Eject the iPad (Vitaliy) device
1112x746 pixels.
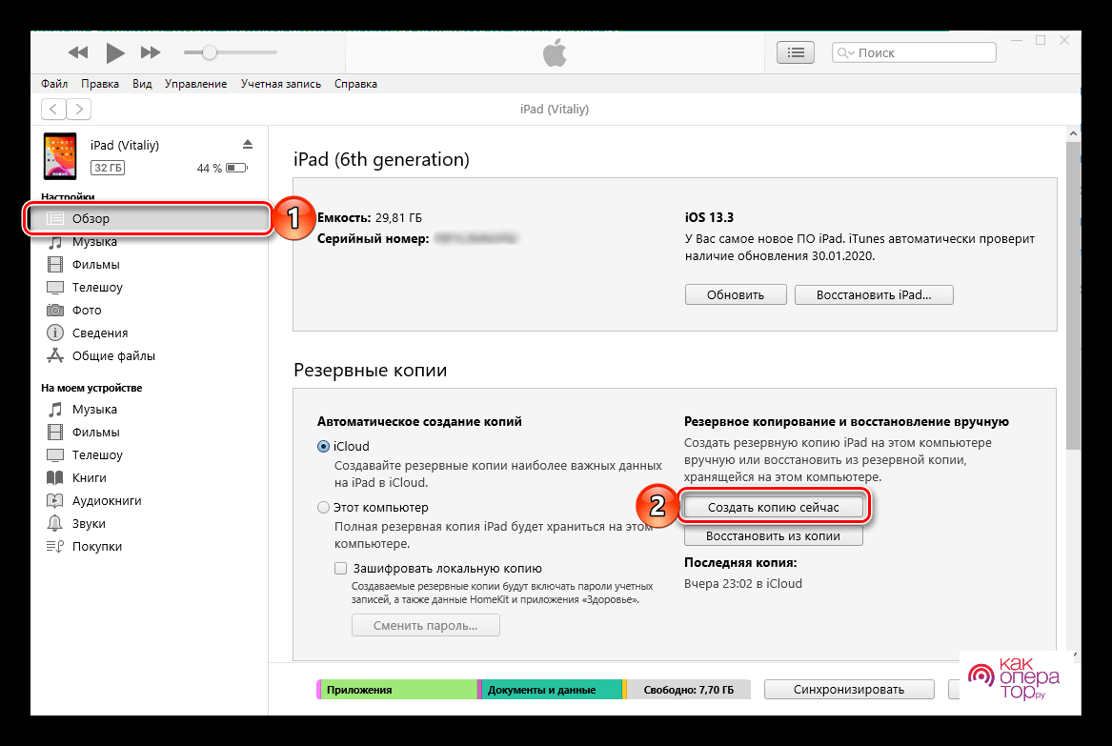(x=248, y=145)
